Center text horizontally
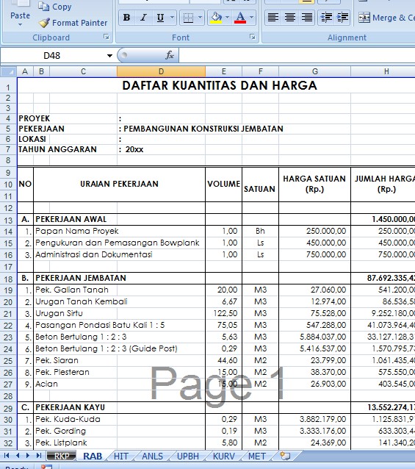This screenshot has height=469, width=415. [290, 18]
